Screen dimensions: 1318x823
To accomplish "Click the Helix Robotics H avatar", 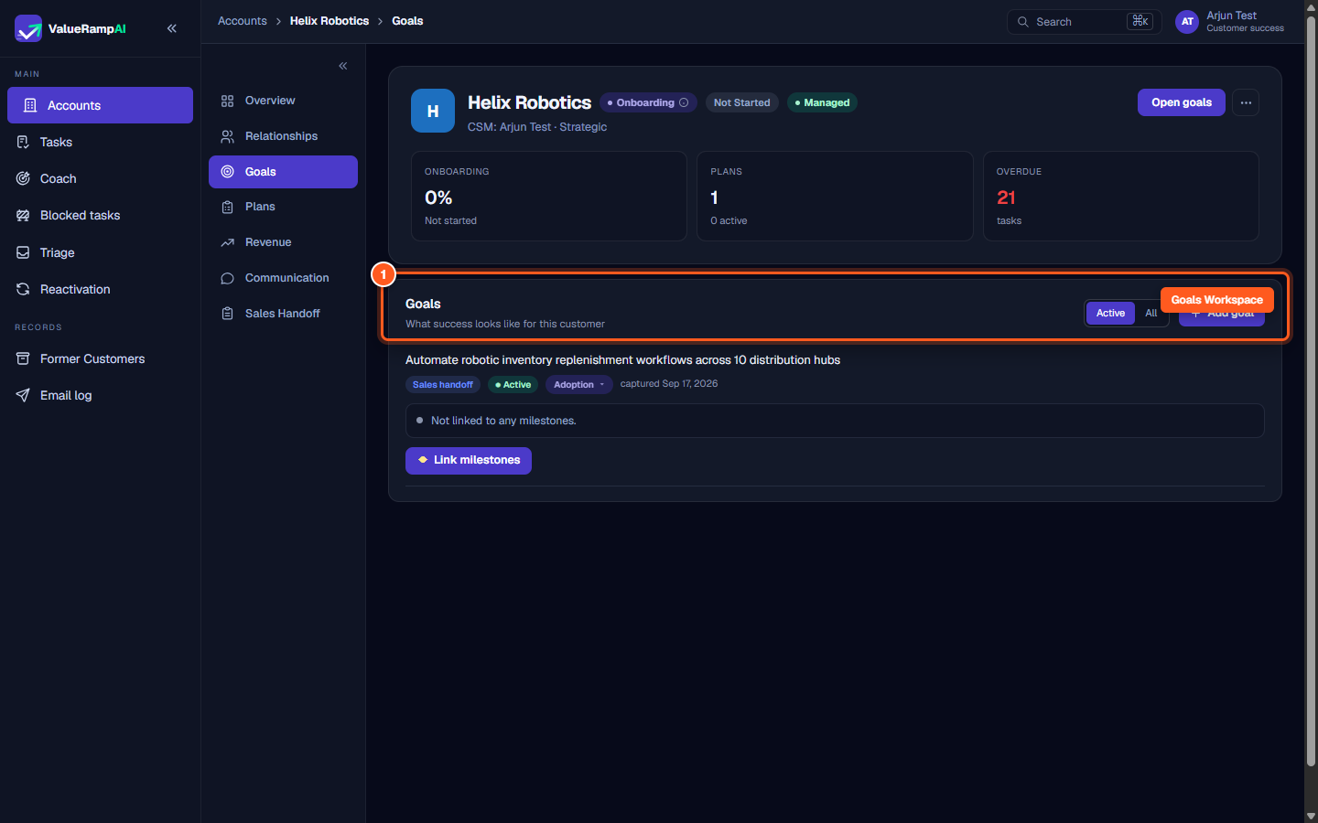I will pyautogui.click(x=433, y=111).
